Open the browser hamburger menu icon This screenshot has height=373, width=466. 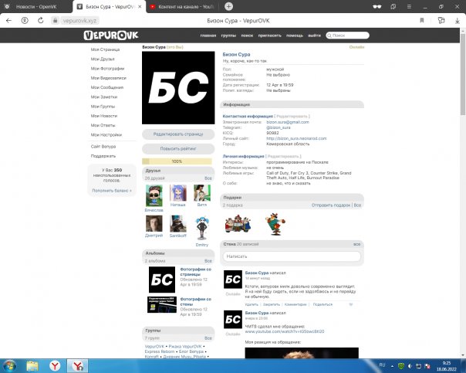tap(409, 6)
